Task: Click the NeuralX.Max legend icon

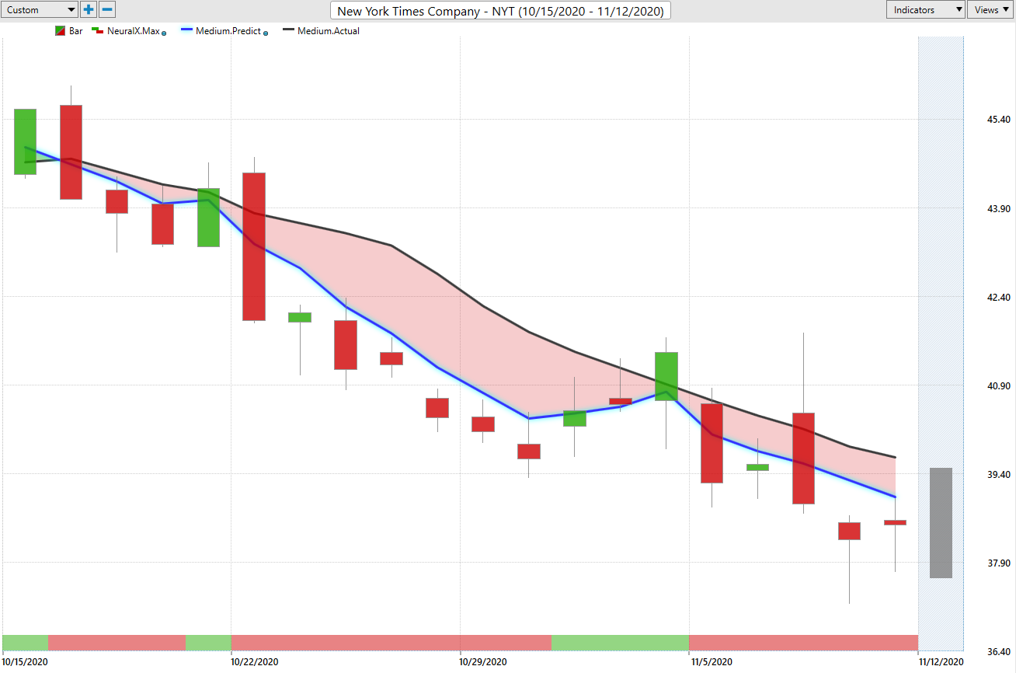Action: pyautogui.click(x=98, y=31)
